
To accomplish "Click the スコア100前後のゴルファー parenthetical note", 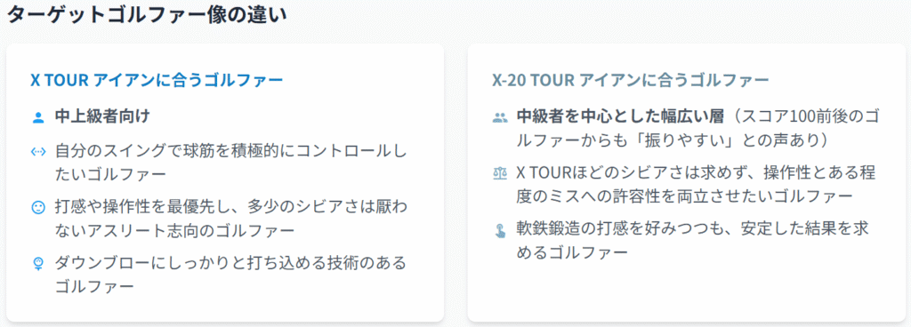I will pos(697,128).
